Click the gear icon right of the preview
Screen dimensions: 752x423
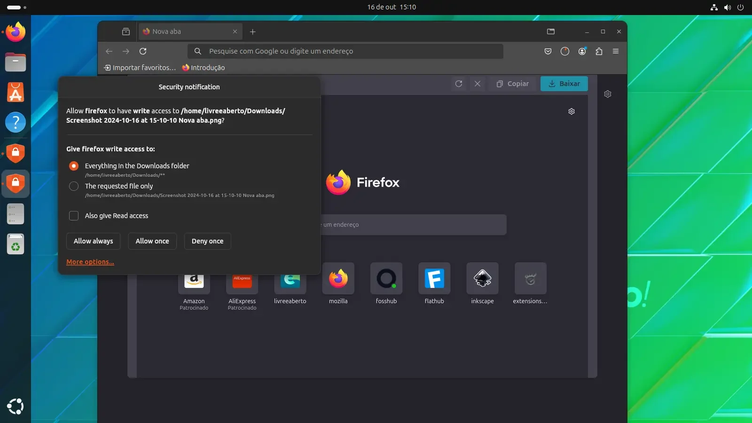click(x=608, y=94)
